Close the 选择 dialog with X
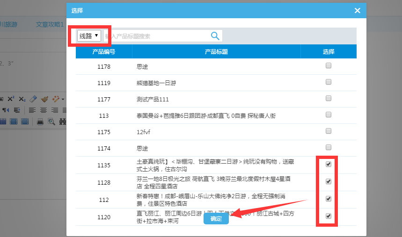The height and width of the screenshot is (237, 402). pos(357,10)
